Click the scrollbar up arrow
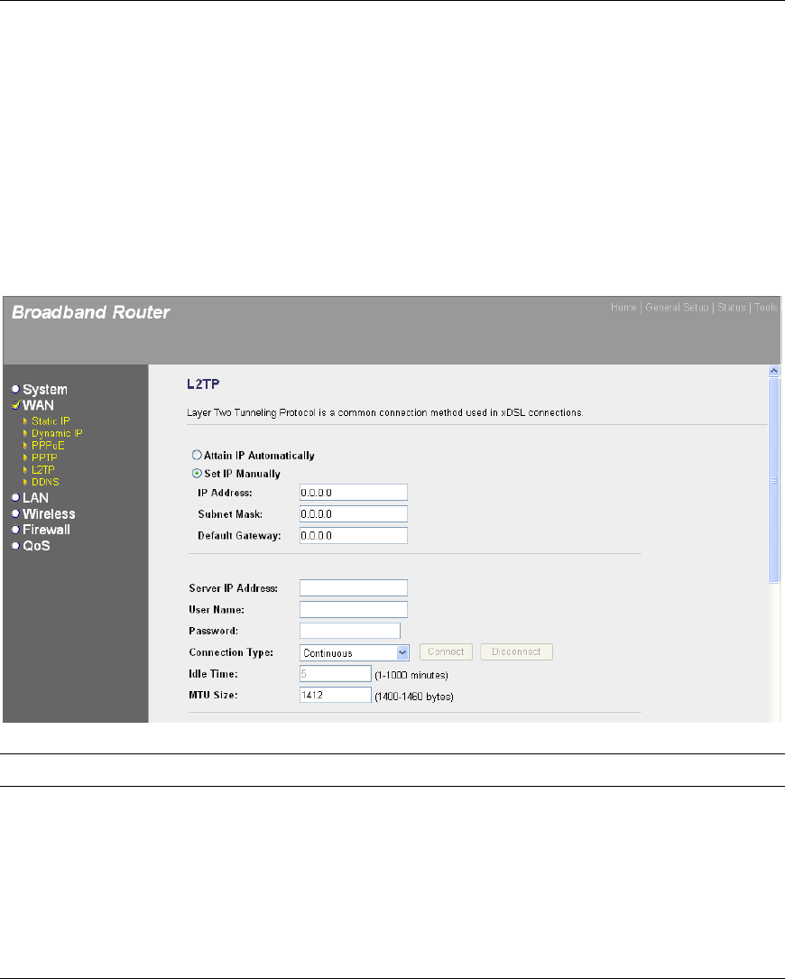This screenshot has height=979, width=785. 774,371
